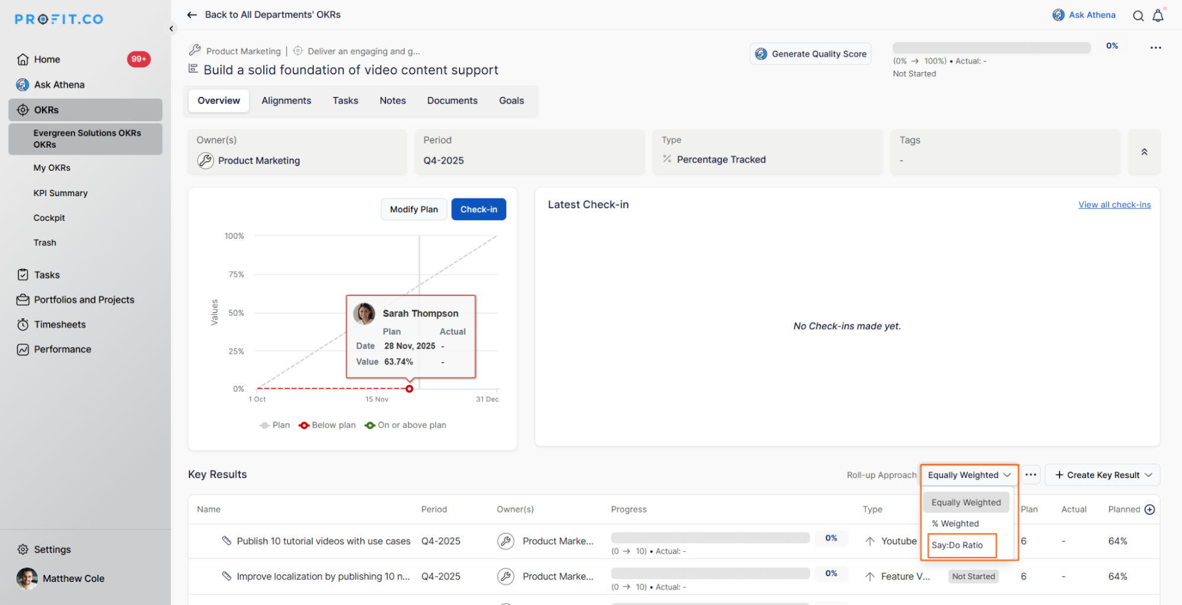The height and width of the screenshot is (605, 1182).
Task: Open the objective three-dot options menu
Action: coord(1155,48)
